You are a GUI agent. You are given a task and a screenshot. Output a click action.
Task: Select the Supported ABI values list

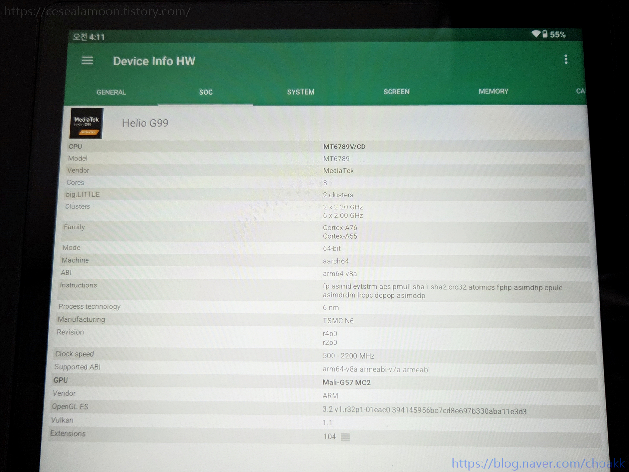tap(376, 370)
